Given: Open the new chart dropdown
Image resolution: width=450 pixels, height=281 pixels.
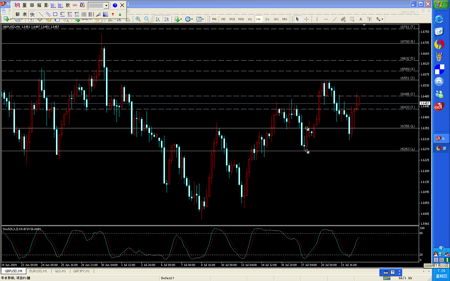Looking at the screenshot, I should 7,19.
